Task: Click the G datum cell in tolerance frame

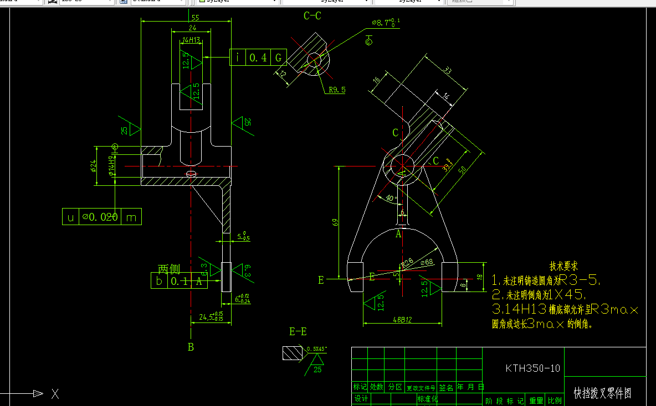Action: (x=279, y=57)
